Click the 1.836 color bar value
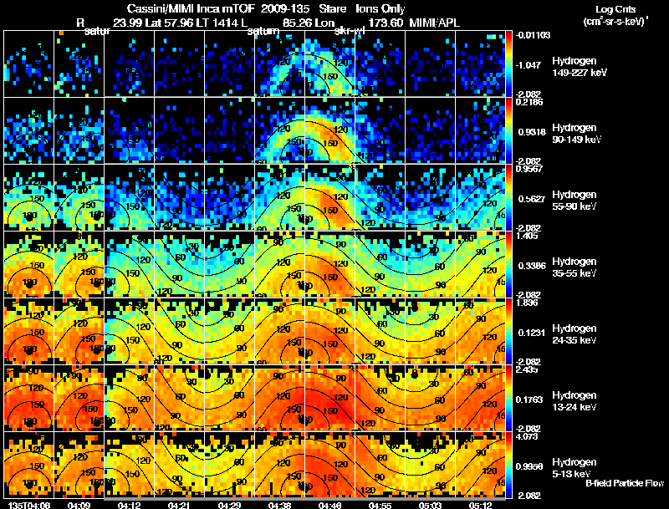This screenshot has width=669, height=509. 527,303
